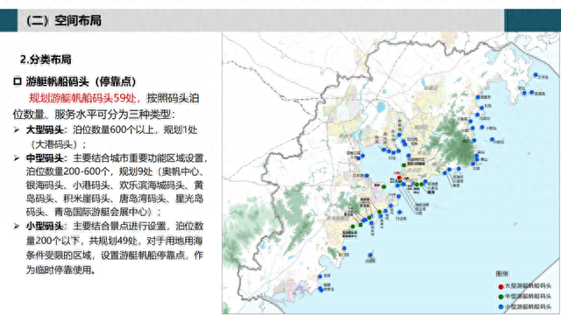Click the blue marker beside 大管岛 label
Image resolution: width=561 pixels, height=315 pixels.
pyautogui.click(x=493, y=139)
